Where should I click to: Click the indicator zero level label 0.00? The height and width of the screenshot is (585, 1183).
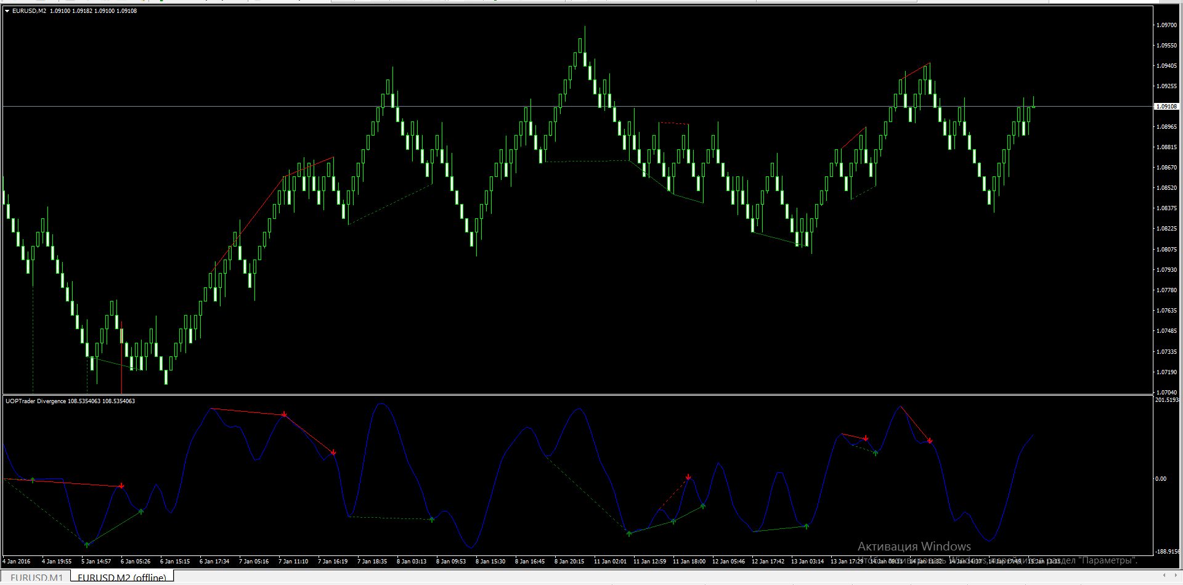point(1160,479)
